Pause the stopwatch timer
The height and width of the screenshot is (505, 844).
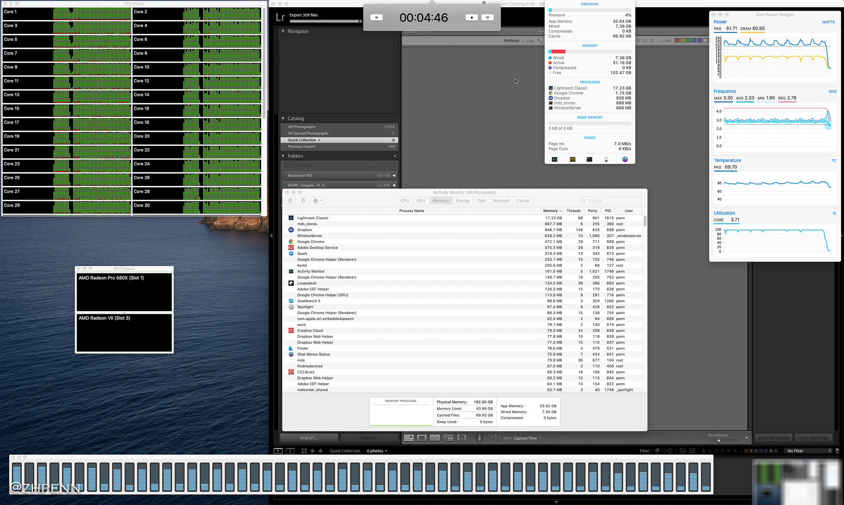click(x=376, y=17)
